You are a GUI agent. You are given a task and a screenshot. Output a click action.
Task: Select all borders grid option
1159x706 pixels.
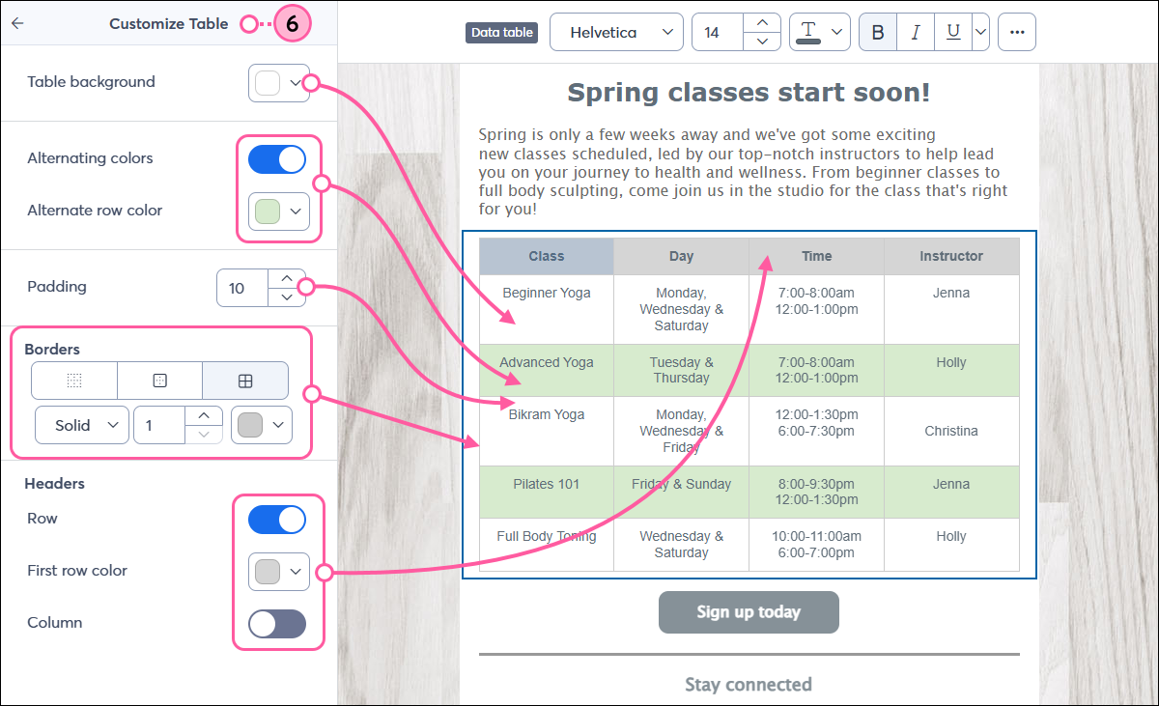(x=245, y=381)
